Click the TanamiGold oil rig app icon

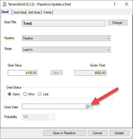(5, 4)
